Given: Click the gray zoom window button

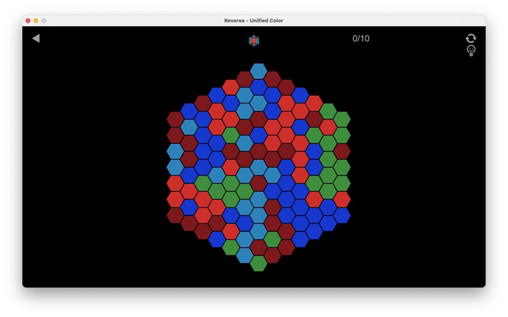Looking at the screenshot, I should (x=44, y=21).
